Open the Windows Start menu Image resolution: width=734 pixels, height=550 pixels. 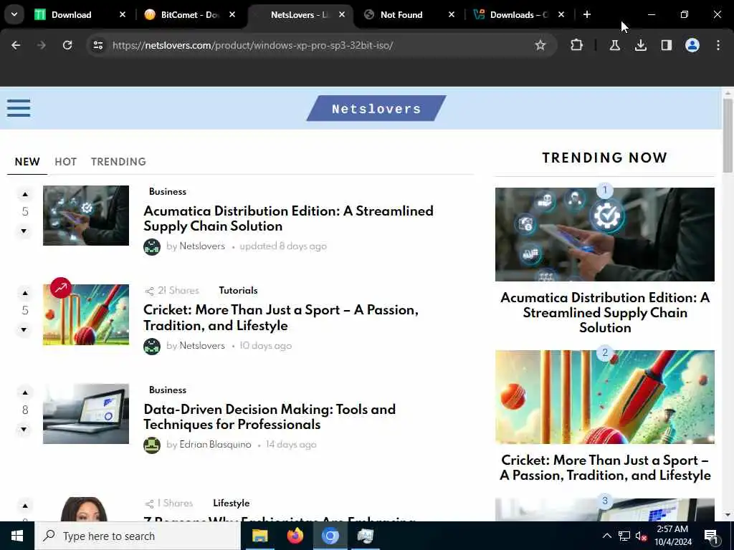[x=17, y=536]
